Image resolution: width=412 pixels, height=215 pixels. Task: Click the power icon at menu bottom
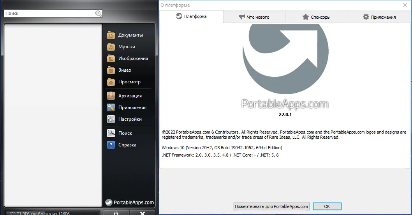click(x=116, y=213)
